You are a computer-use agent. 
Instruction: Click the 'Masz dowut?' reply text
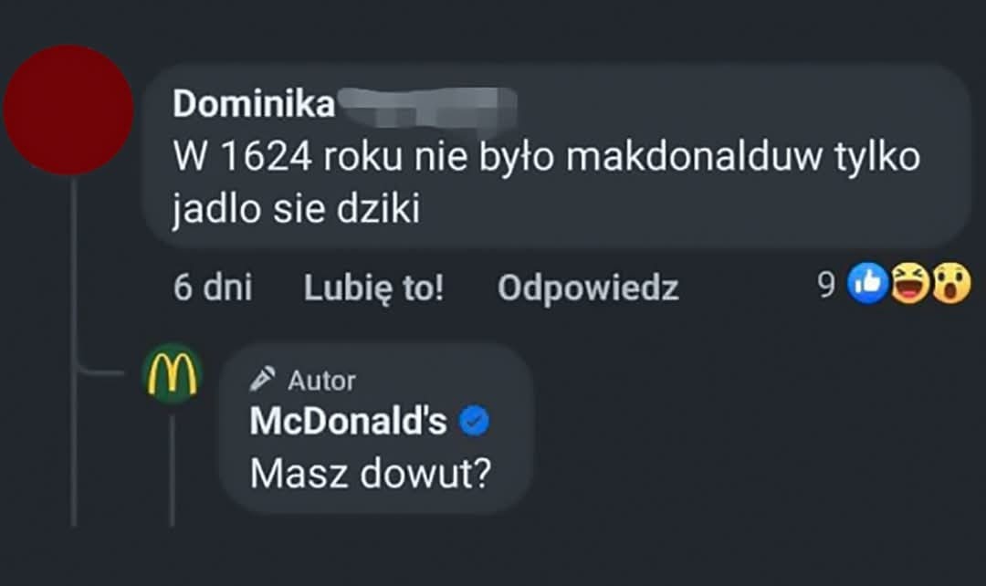click(371, 474)
